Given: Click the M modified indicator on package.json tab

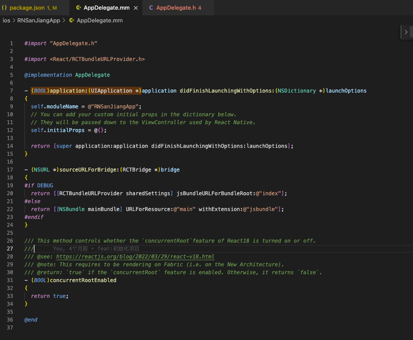Looking at the screenshot, I should tap(54, 7).
